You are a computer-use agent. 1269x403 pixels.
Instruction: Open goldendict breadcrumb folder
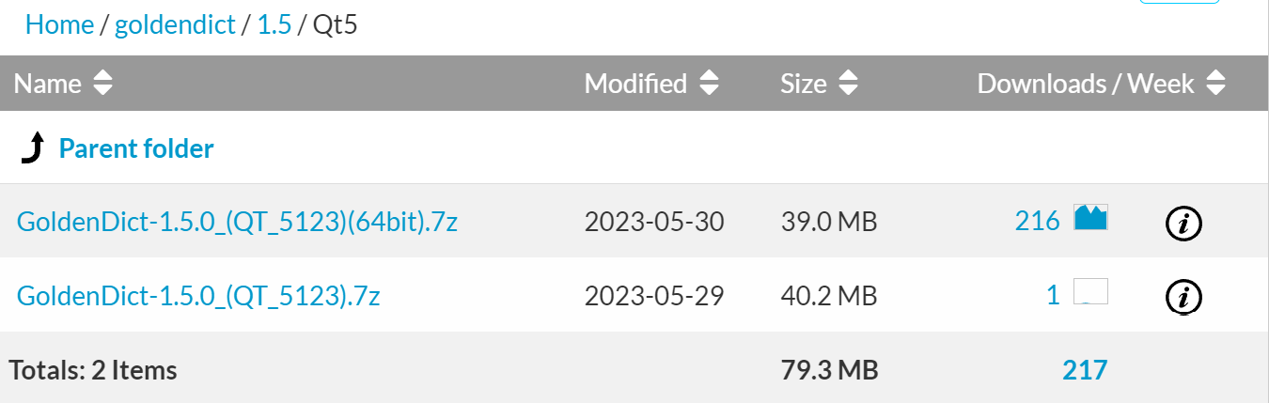tap(175, 24)
